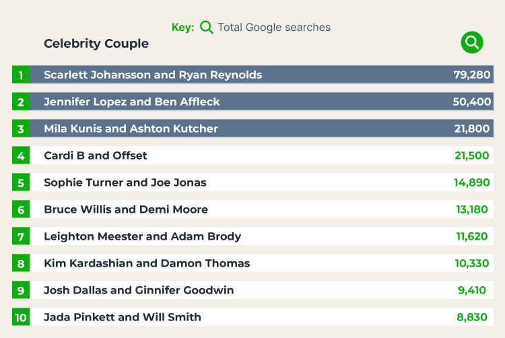
Task: Click Kim Kardashian and Damon Thomas entry
Action: tap(252, 263)
